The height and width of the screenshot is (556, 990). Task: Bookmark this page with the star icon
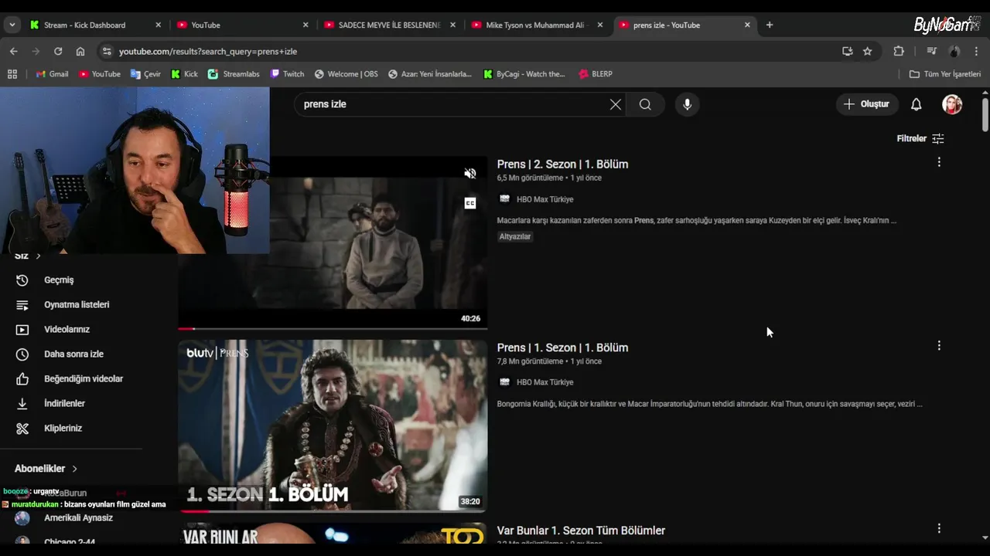[868, 52]
